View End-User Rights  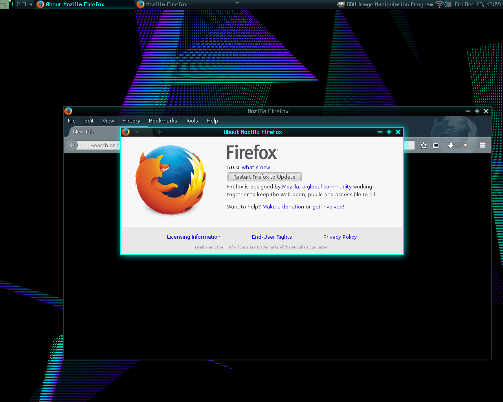click(x=272, y=237)
